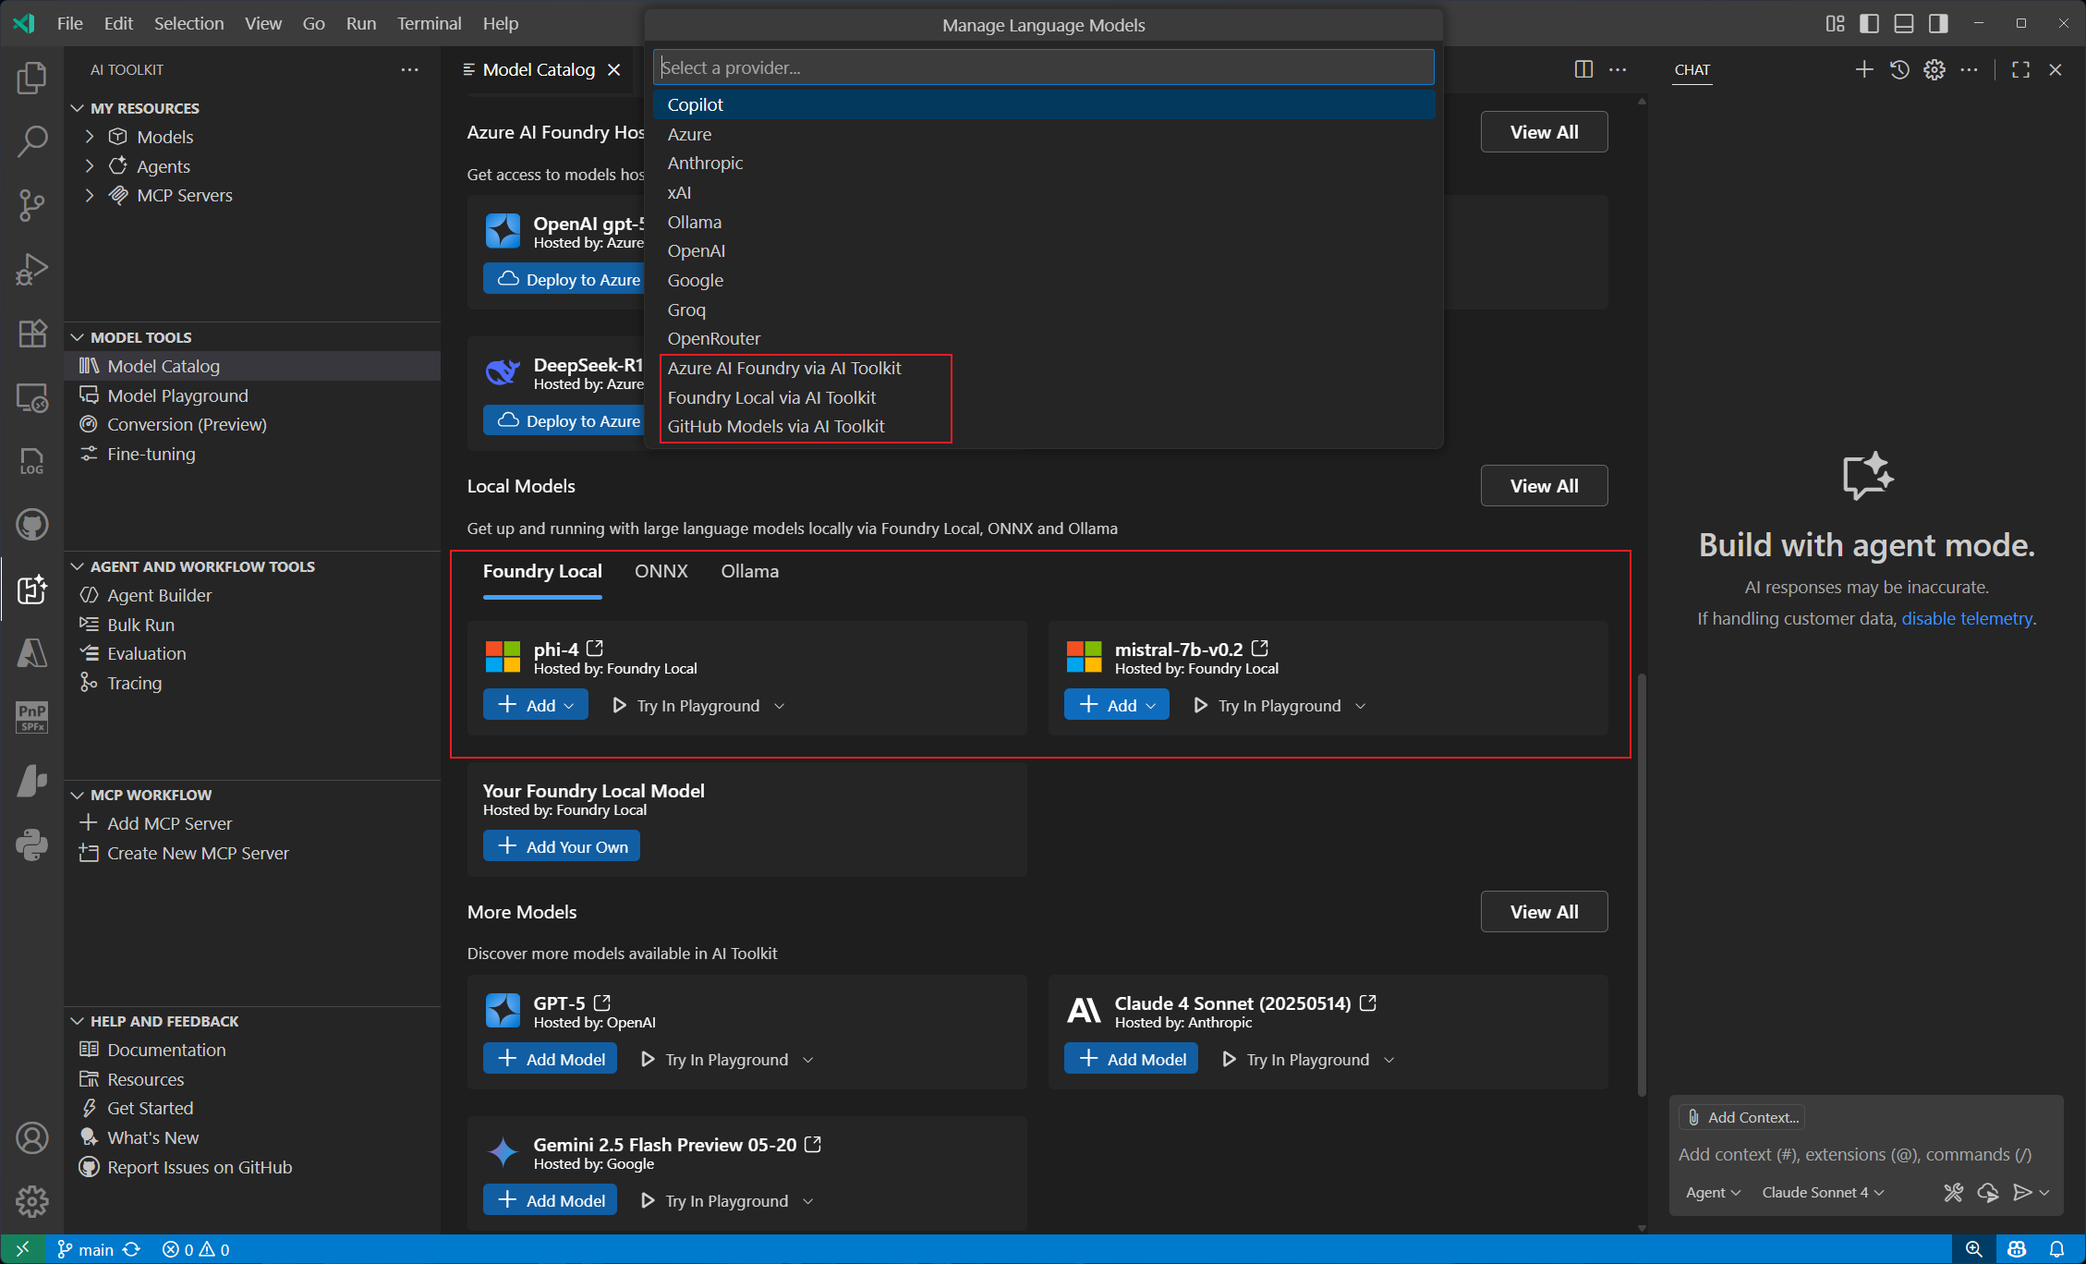Screen dimensions: 2086x1264
Task: Open the GitHub view in activity bar
Action: [x=32, y=525]
